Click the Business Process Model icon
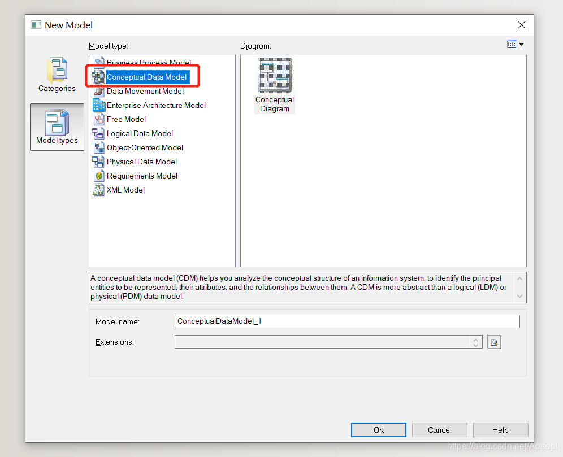 click(99, 62)
